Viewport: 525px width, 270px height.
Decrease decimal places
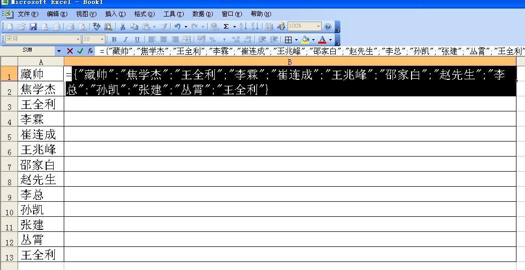coord(247,40)
